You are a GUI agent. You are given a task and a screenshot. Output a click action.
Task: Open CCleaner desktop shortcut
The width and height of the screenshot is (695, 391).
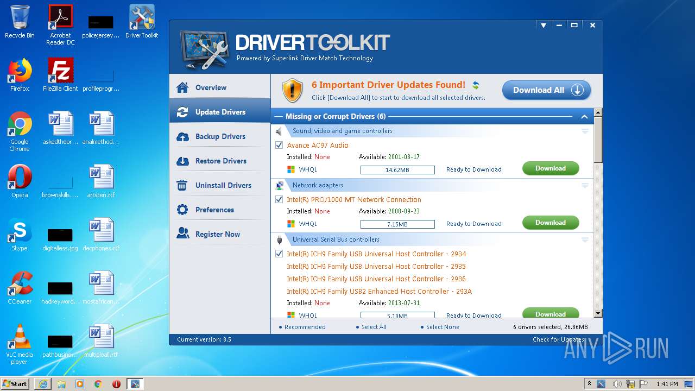point(20,288)
